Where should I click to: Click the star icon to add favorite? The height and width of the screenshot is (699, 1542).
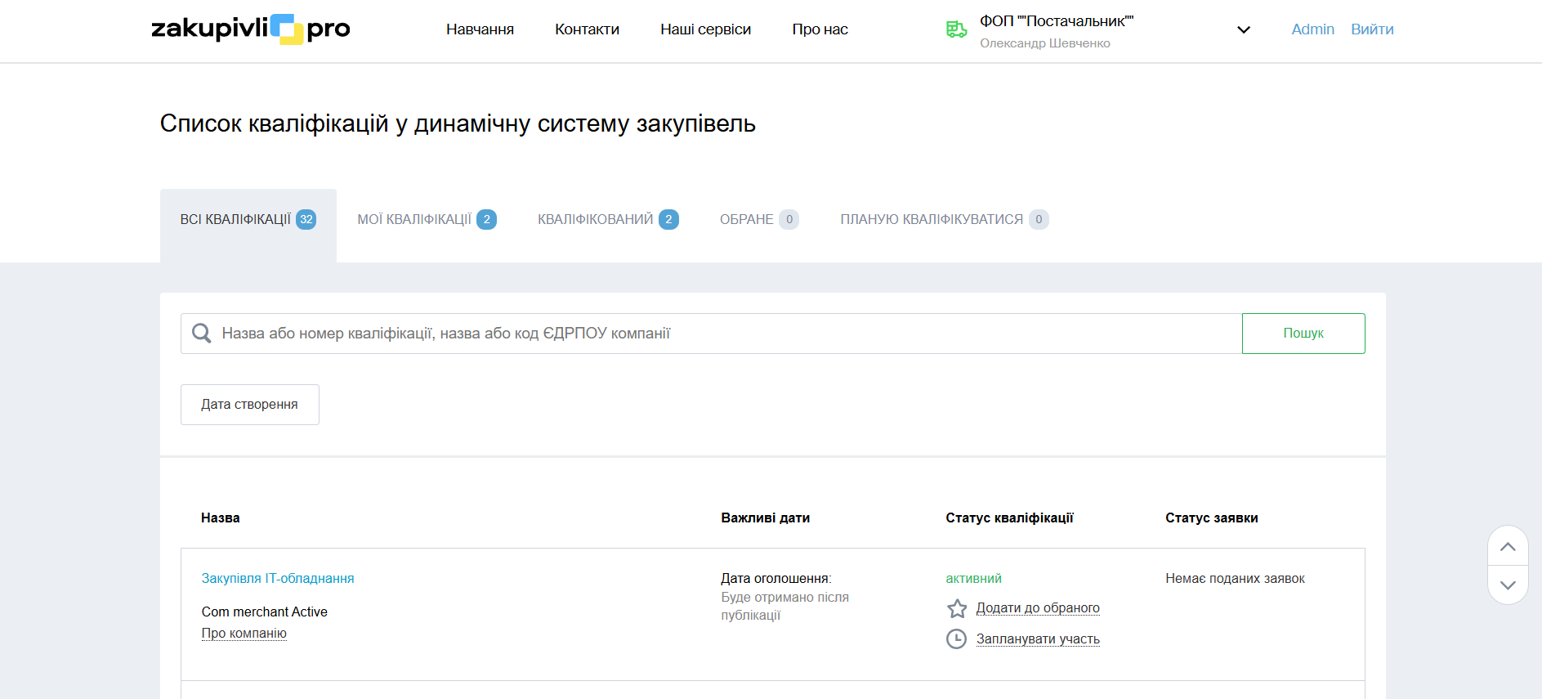(957, 608)
